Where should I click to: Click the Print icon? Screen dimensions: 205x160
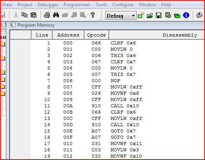(x=47, y=15)
